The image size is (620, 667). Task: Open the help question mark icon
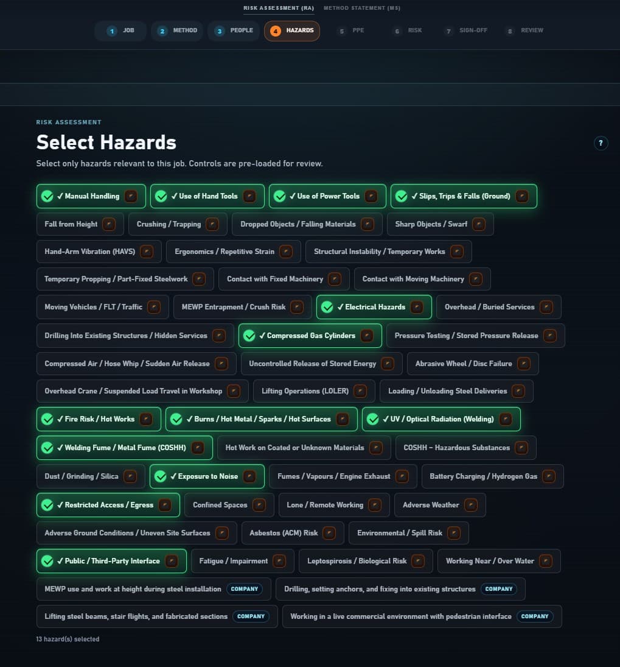click(601, 143)
